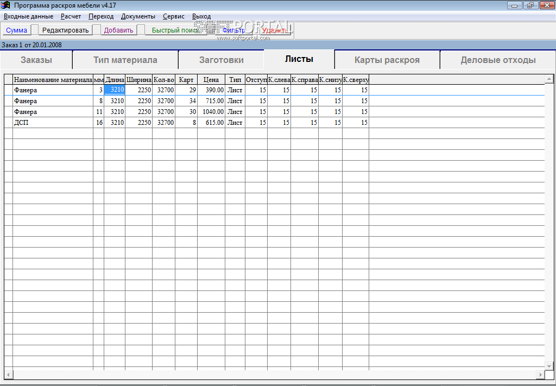Click the мм column header
Viewport: 556px width, 386px height.
[99, 80]
